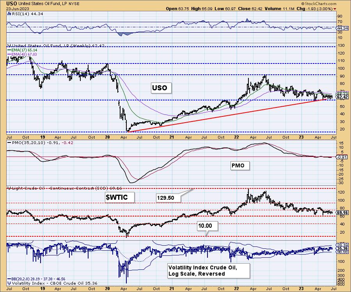This screenshot has height=292, width=351.
Task: Click the 35.36 volatility value tag
Action: pos(342,248)
